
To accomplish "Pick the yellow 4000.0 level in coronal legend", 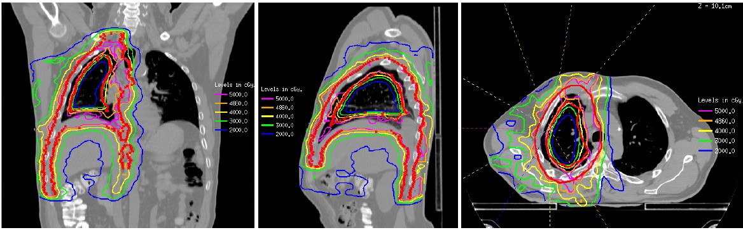I will 221,112.
